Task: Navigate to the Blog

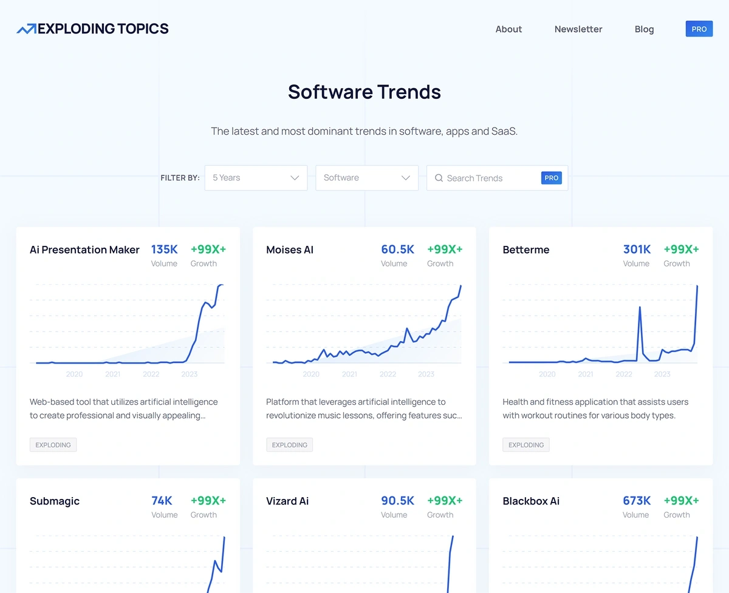Action: coord(644,29)
